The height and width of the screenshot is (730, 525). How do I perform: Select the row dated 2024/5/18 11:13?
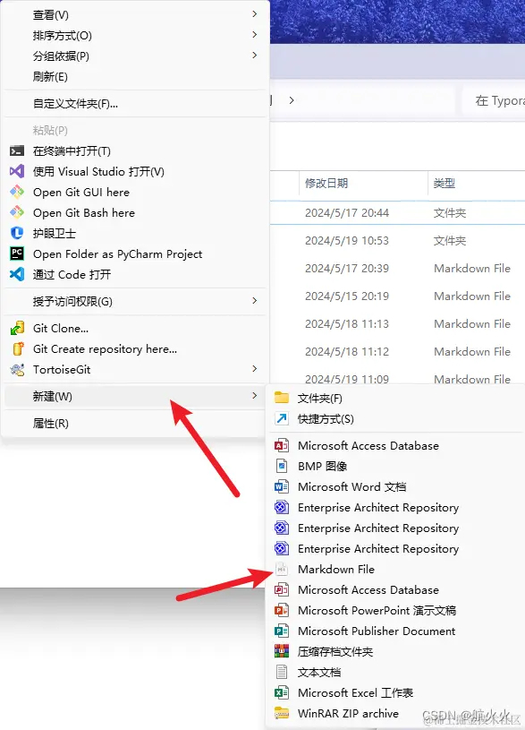[398, 323]
